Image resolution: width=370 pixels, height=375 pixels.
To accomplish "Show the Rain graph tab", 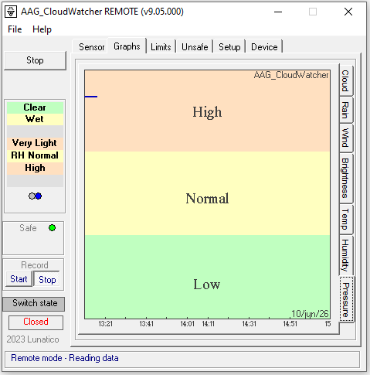I will 346,110.
